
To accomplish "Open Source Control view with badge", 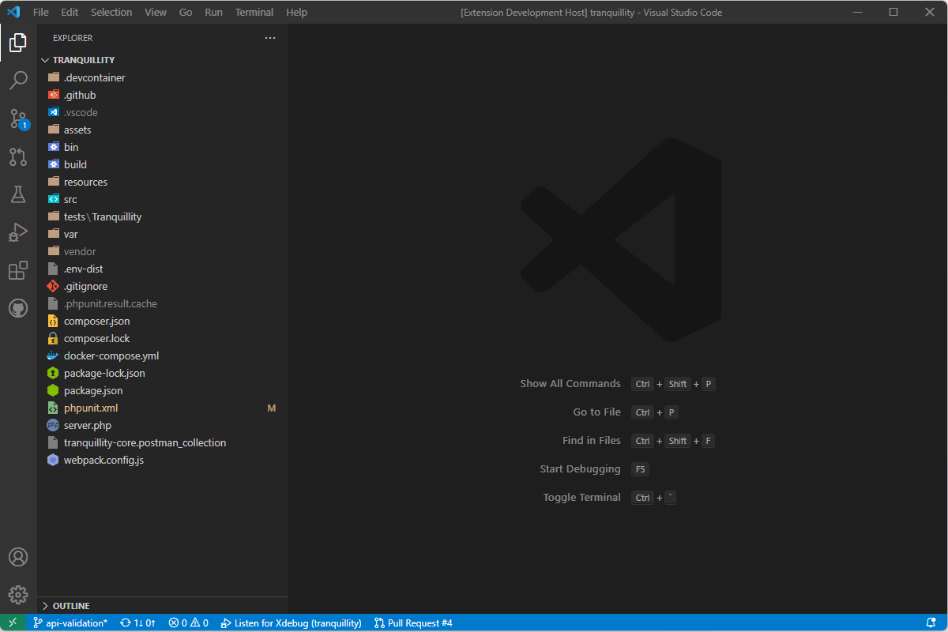I will click(18, 118).
